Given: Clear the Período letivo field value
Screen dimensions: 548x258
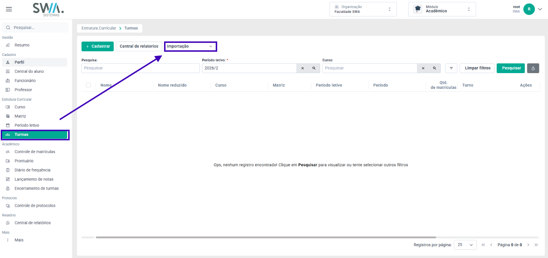Looking at the screenshot, I should click(x=302, y=68).
